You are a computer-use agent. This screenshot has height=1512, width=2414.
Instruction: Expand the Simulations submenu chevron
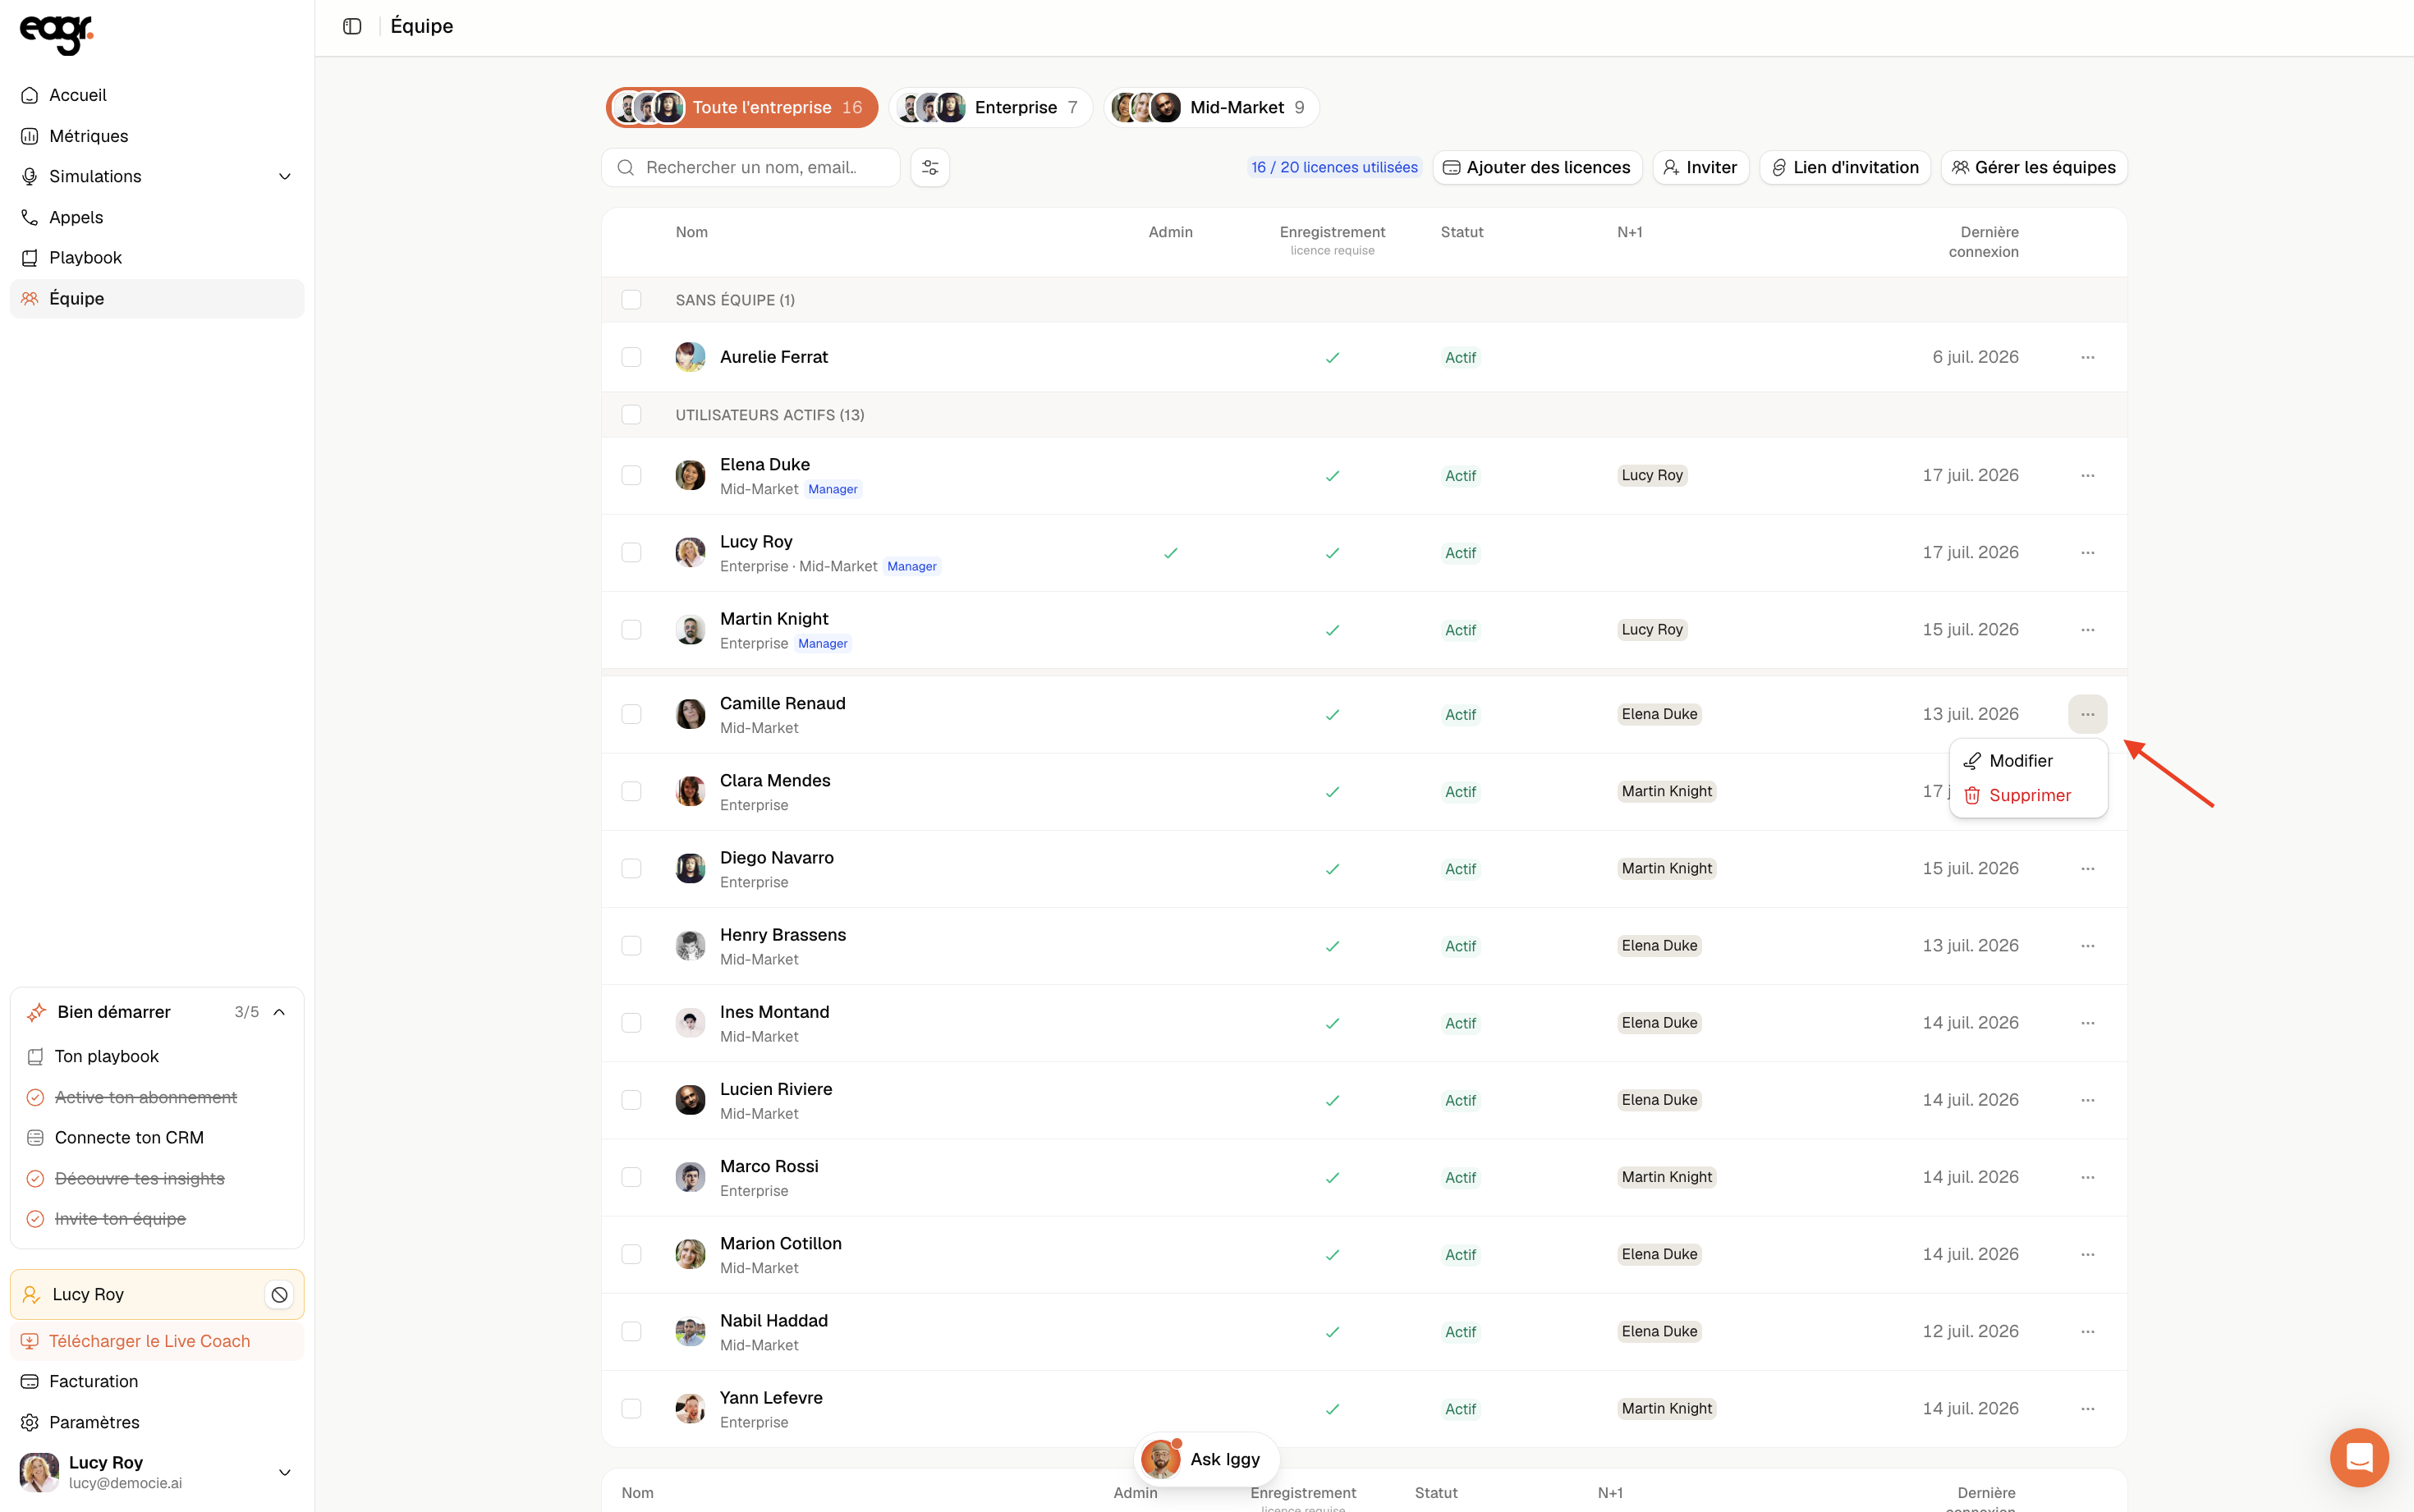(285, 177)
